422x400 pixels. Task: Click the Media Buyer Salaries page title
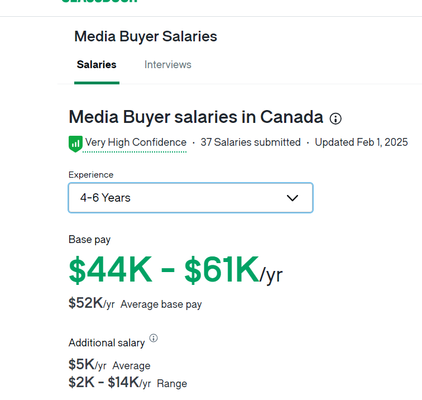pyautogui.click(x=146, y=37)
